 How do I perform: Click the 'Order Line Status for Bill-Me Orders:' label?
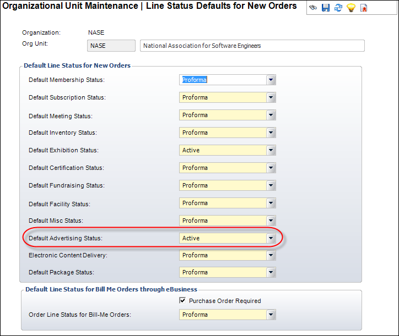click(80, 315)
